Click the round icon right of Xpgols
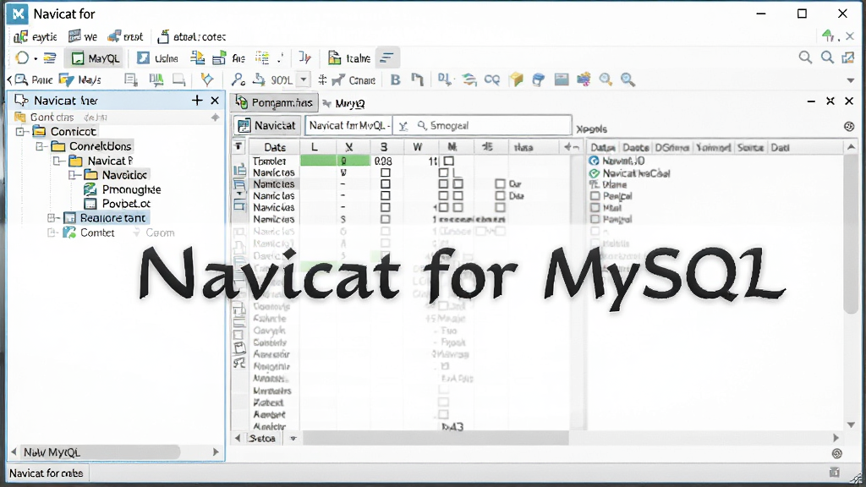866x487 pixels. pyautogui.click(x=849, y=127)
